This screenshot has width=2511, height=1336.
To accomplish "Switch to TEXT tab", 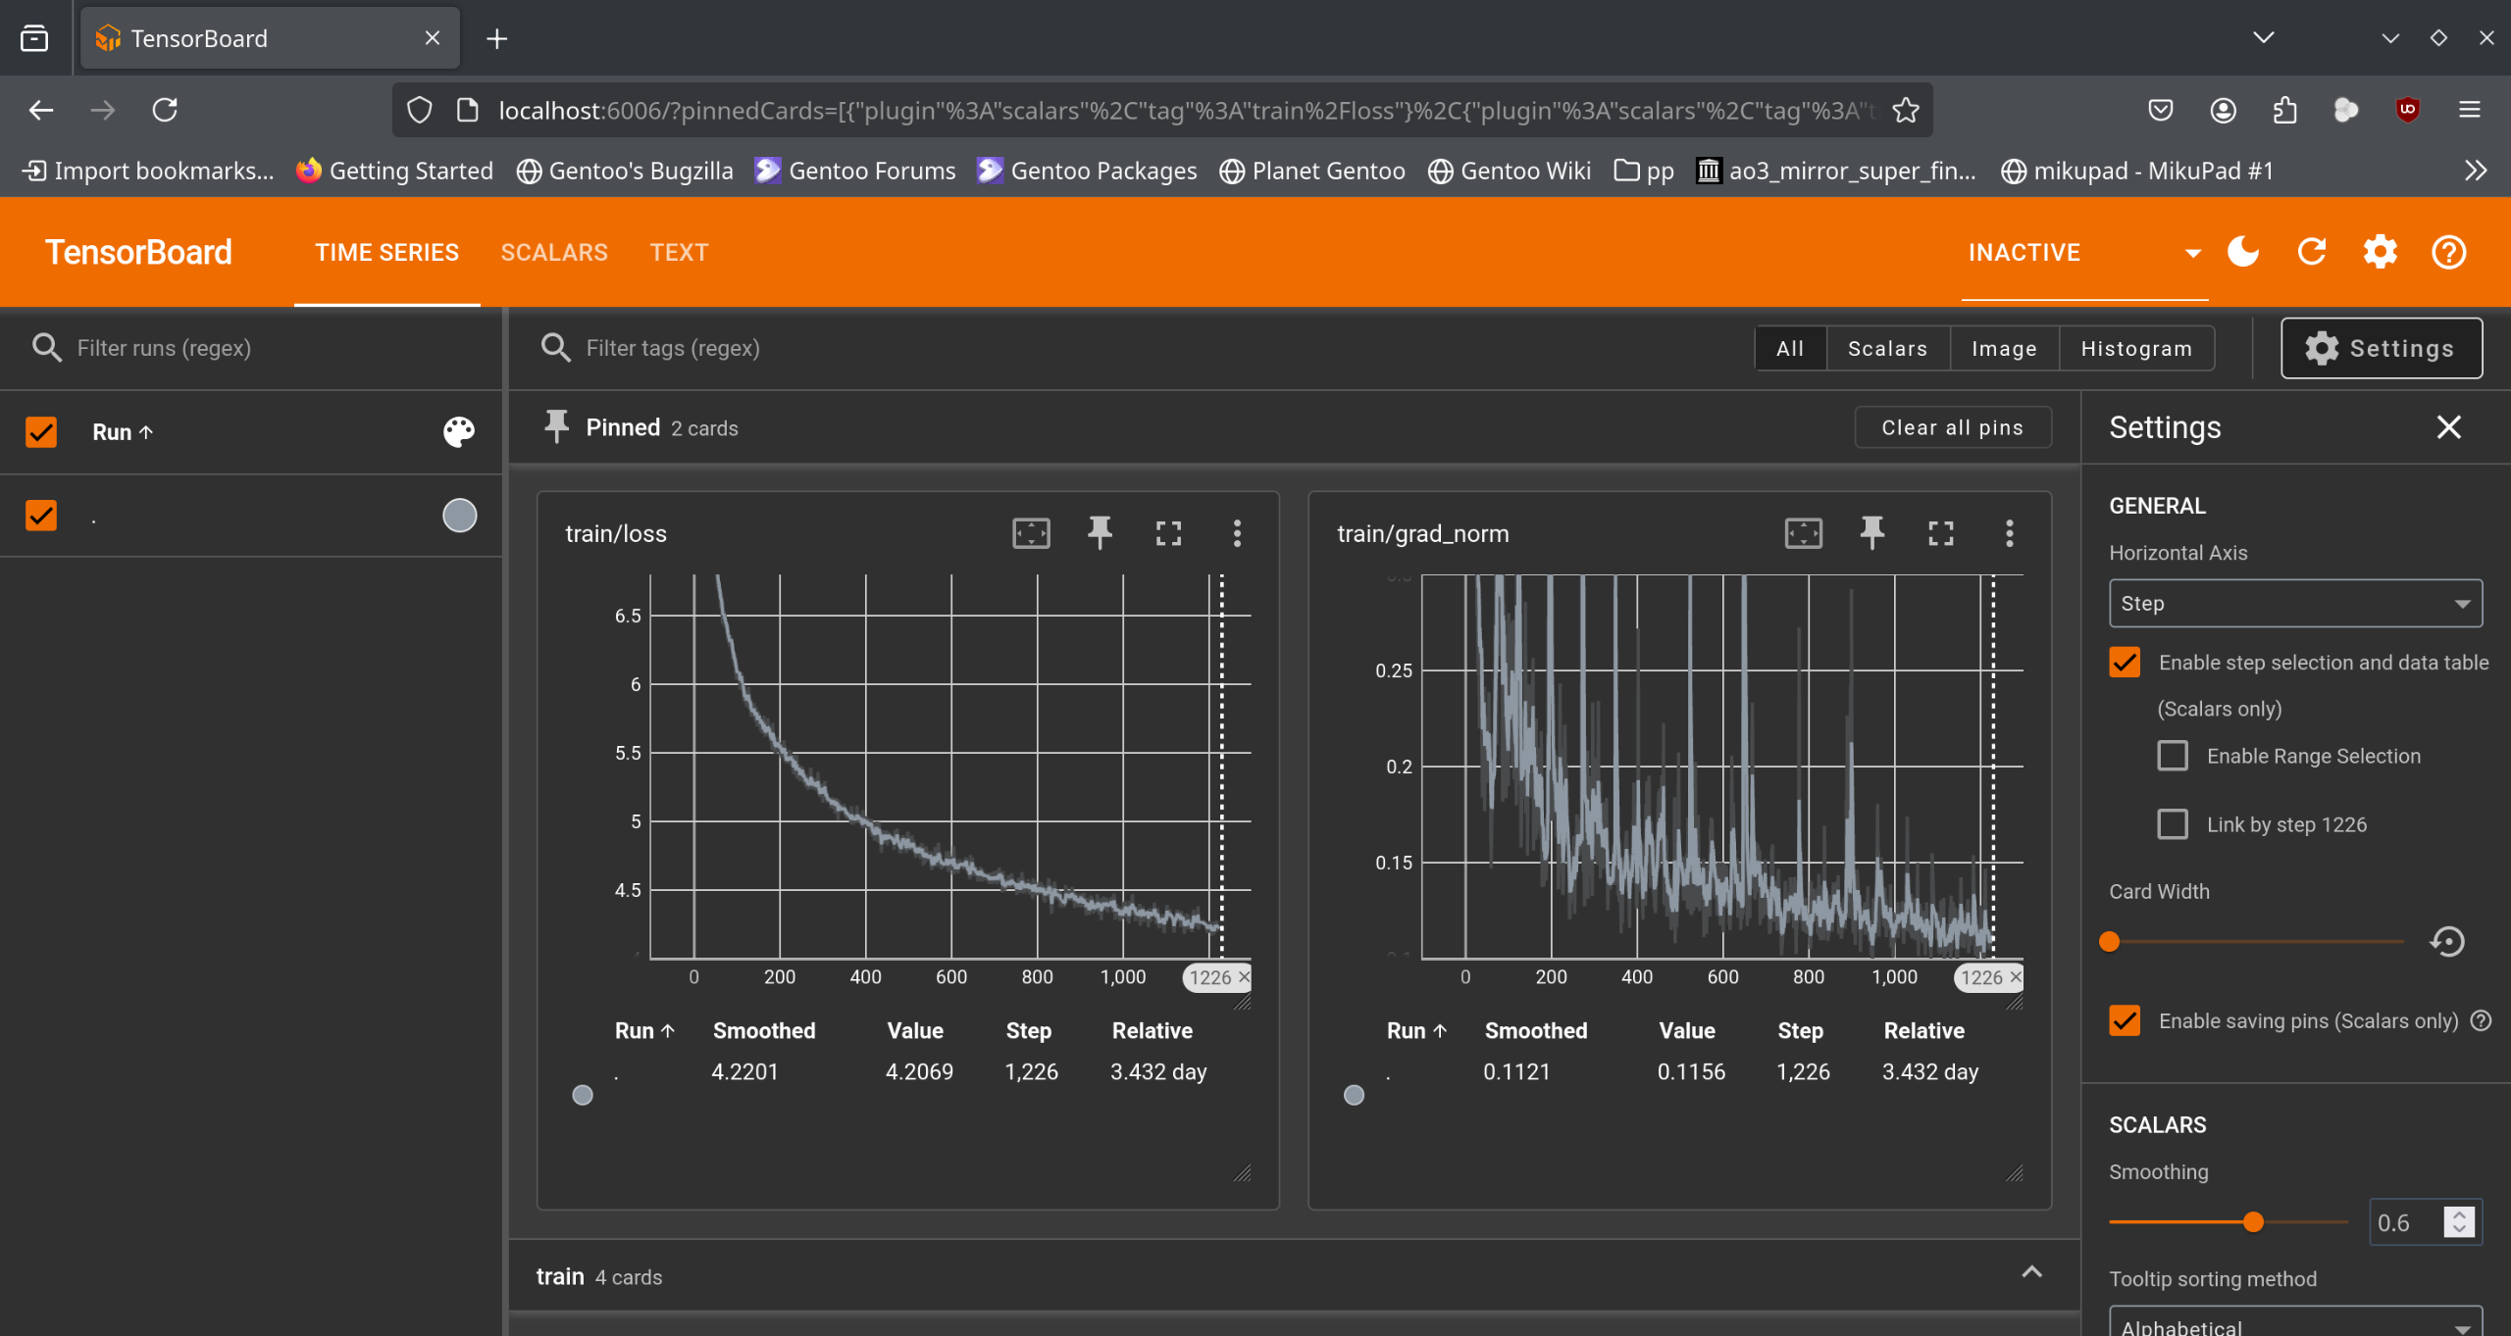I will 679,252.
